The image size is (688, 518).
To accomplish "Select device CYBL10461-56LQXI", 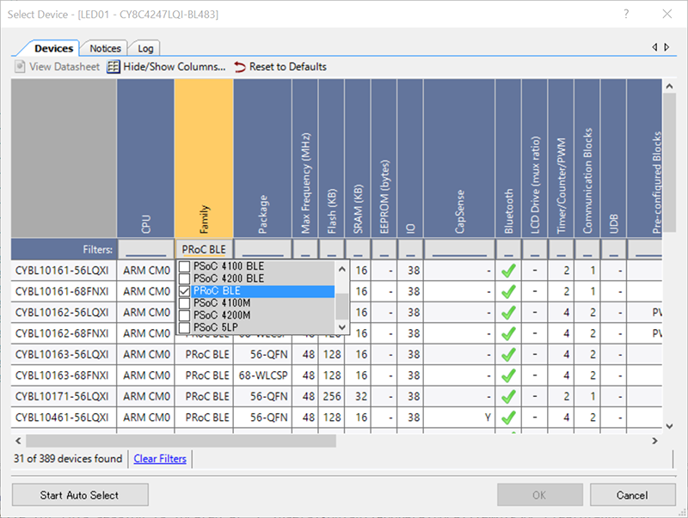I will [62, 418].
